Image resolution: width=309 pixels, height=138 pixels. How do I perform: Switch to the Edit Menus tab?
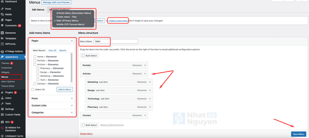pyautogui.click(x=38, y=10)
